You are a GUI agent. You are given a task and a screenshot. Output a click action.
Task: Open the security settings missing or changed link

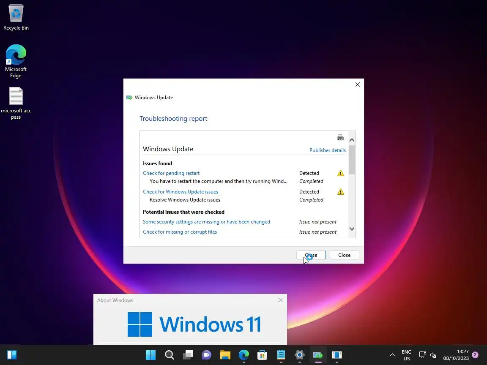click(x=207, y=222)
